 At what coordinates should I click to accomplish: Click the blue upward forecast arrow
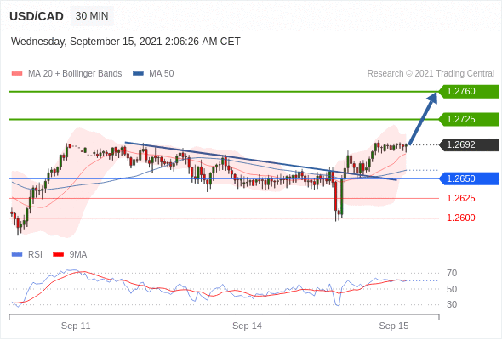(423, 118)
